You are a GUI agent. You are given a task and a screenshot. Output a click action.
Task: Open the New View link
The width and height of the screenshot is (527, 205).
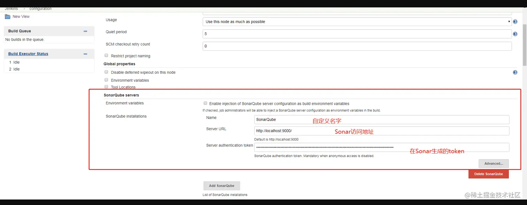tap(21, 16)
